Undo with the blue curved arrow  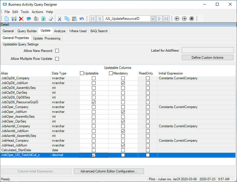(x=82, y=19)
